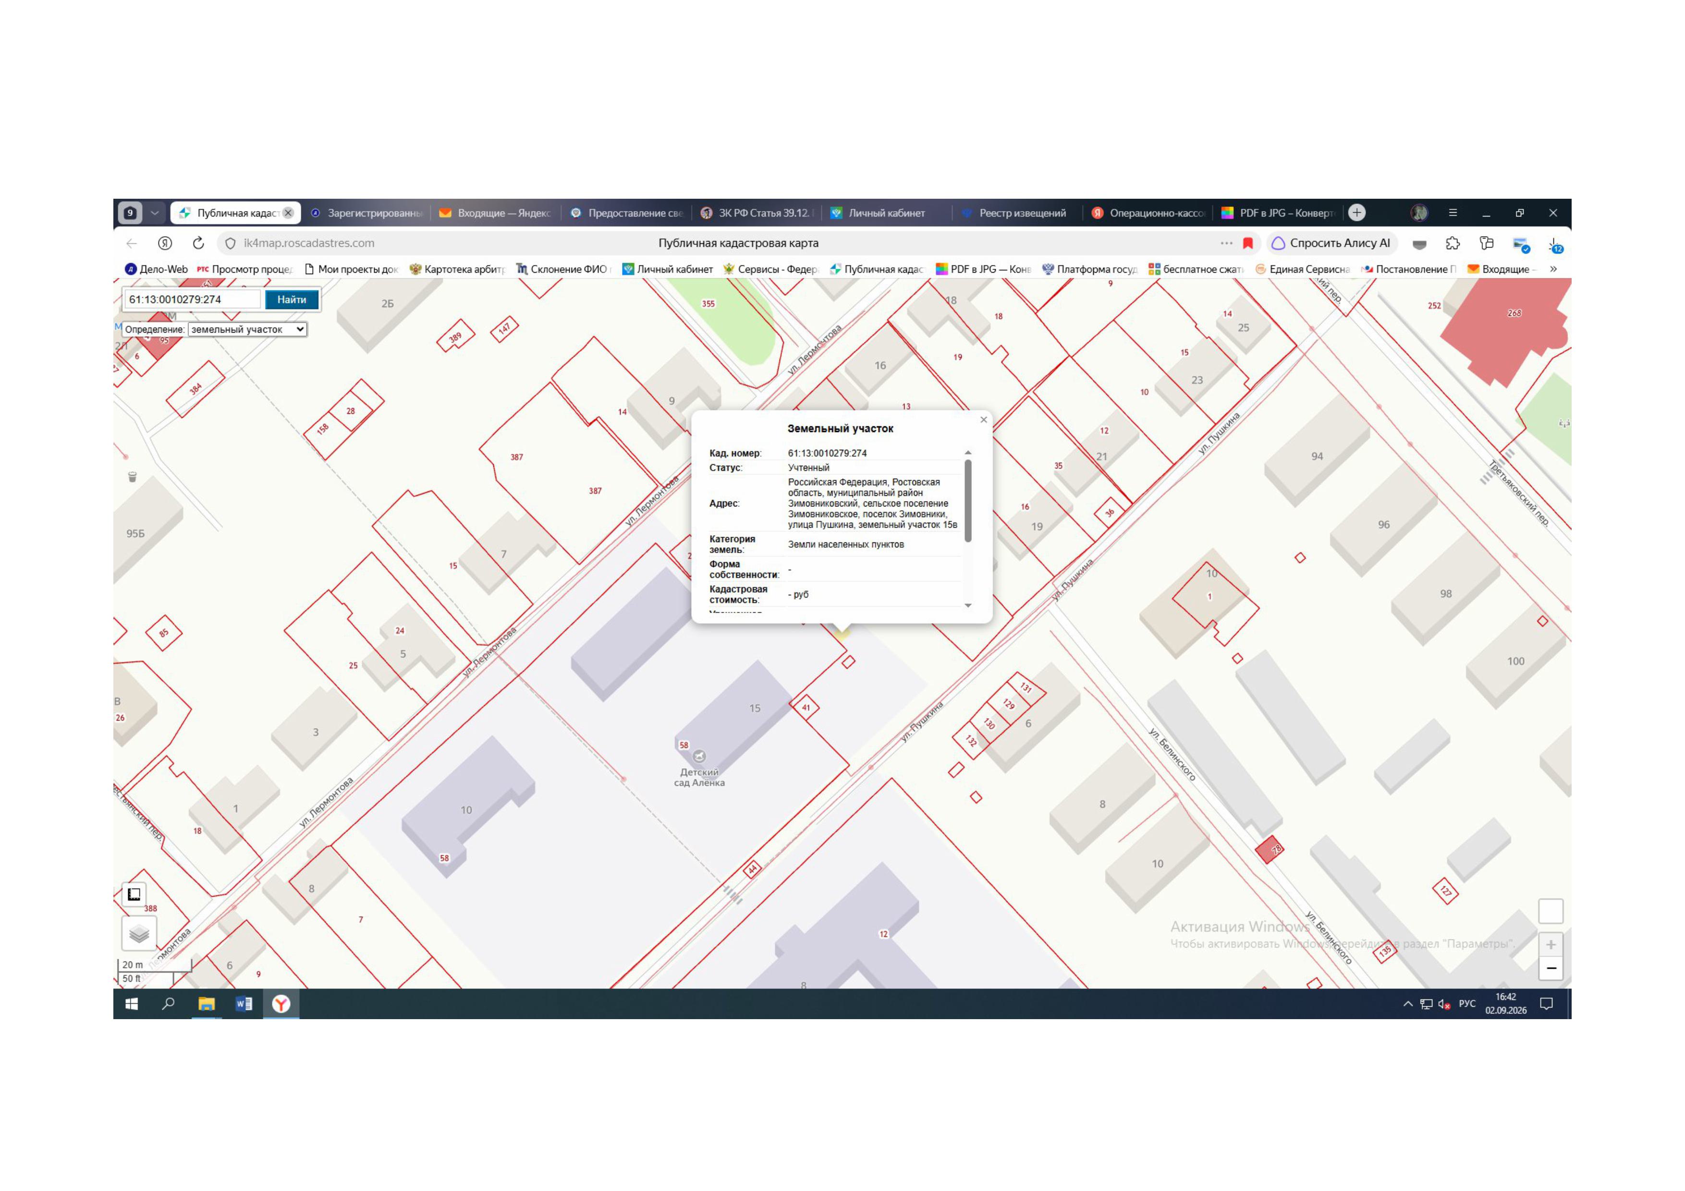The image size is (1685, 1191).
Task: Open the map layers icon
Action: pyautogui.click(x=139, y=934)
